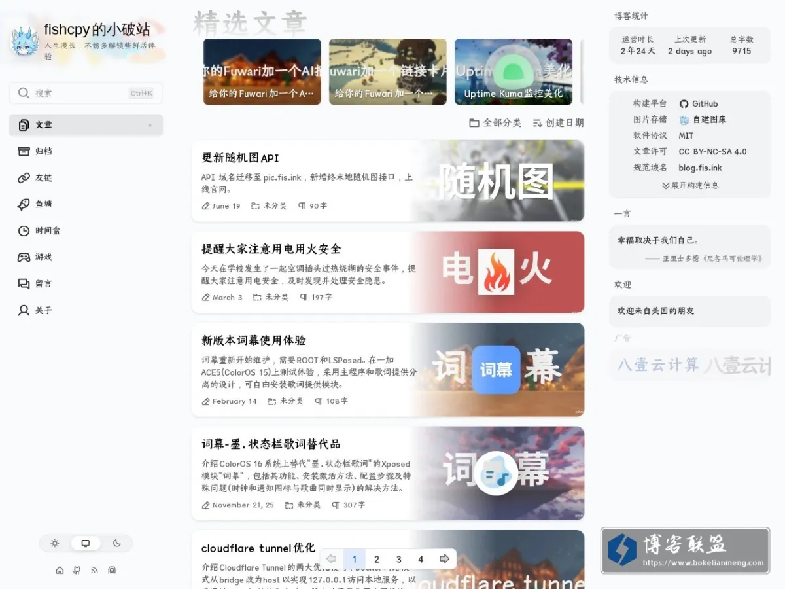785x589 pixels.
Task: Click the 游戏 gamepad icon
Action: 24,257
